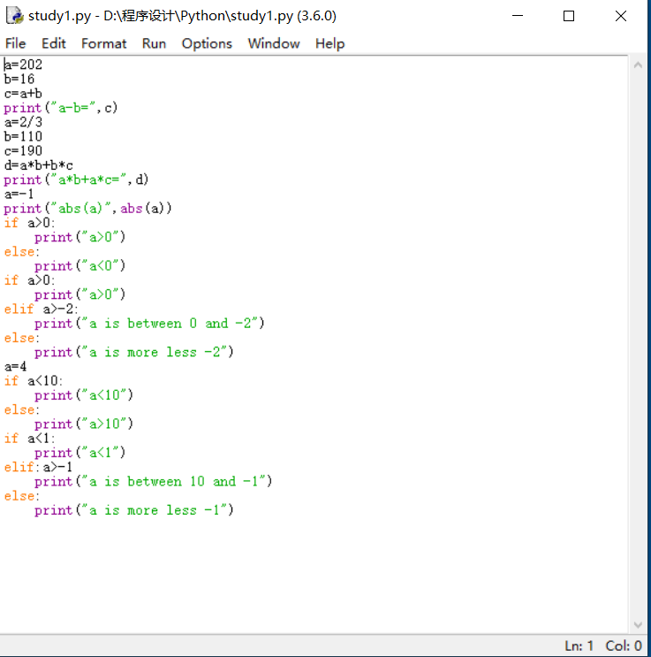Click the line print("a*b+a*c=",d)
Image resolution: width=651 pixels, height=657 pixels.
click(76, 180)
